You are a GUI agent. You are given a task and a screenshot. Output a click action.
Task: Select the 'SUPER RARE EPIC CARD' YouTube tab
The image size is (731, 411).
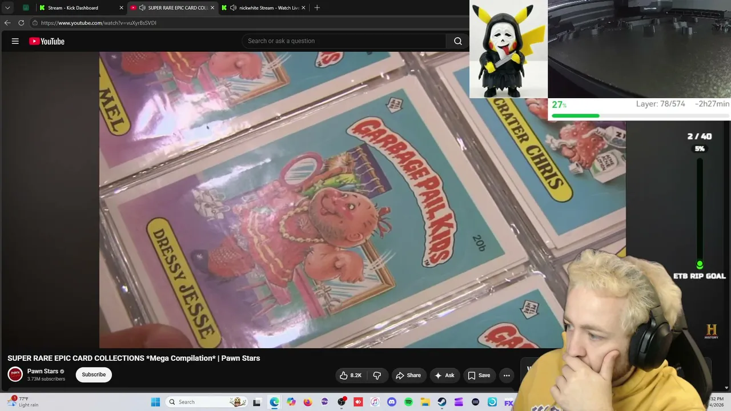pos(171,7)
